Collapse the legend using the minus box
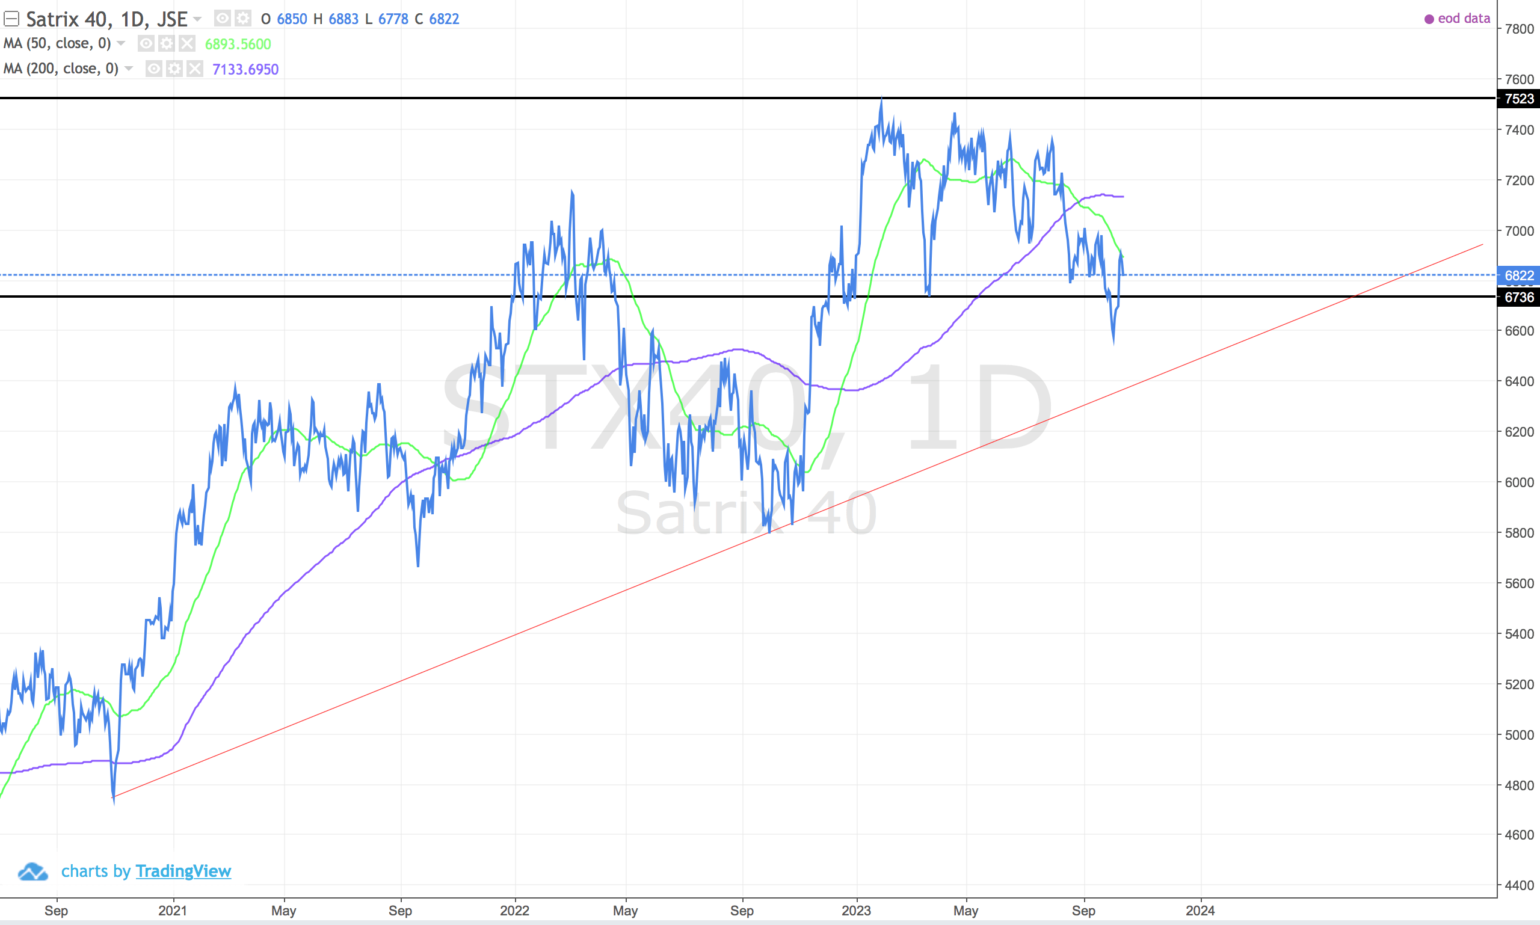Screen dimensions: 1540x925 (11, 19)
